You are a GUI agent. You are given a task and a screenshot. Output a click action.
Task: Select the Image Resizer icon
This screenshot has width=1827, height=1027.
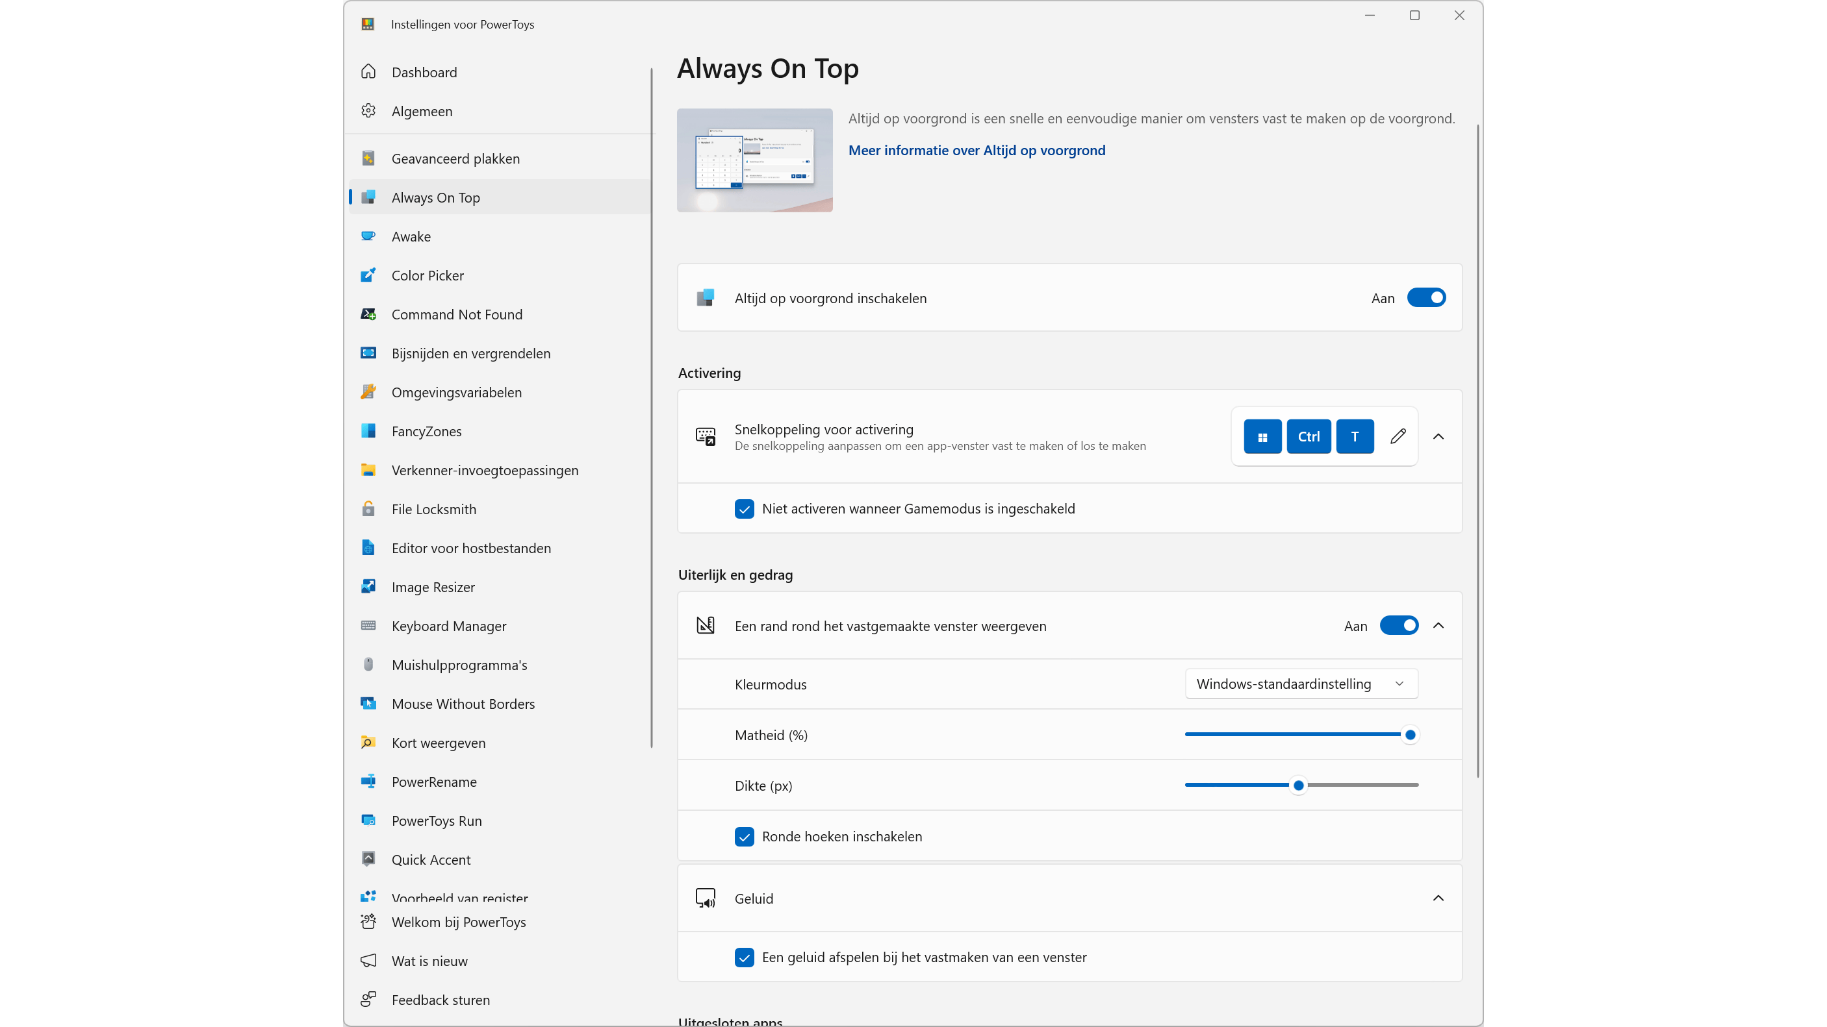(x=368, y=587)
